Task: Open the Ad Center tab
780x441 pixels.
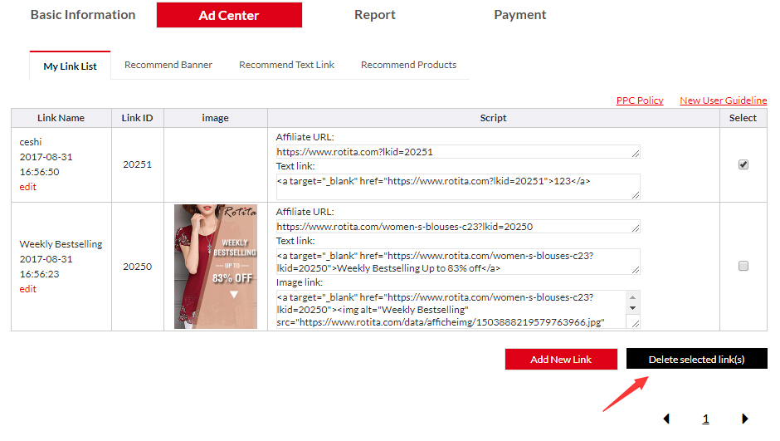Action: (229, 15)
